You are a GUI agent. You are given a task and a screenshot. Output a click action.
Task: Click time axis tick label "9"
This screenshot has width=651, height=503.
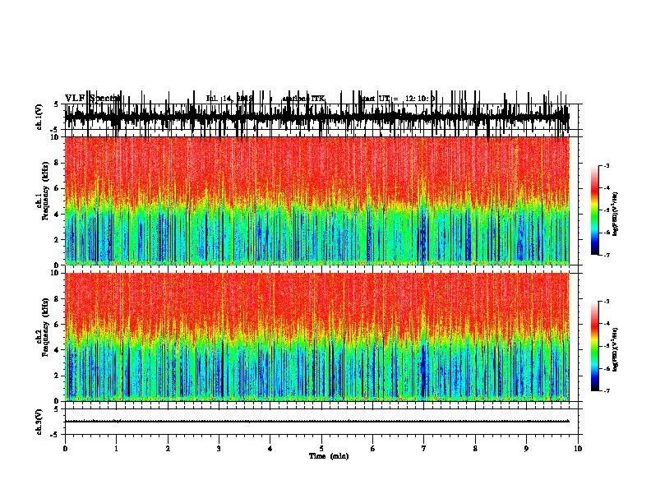526,449
